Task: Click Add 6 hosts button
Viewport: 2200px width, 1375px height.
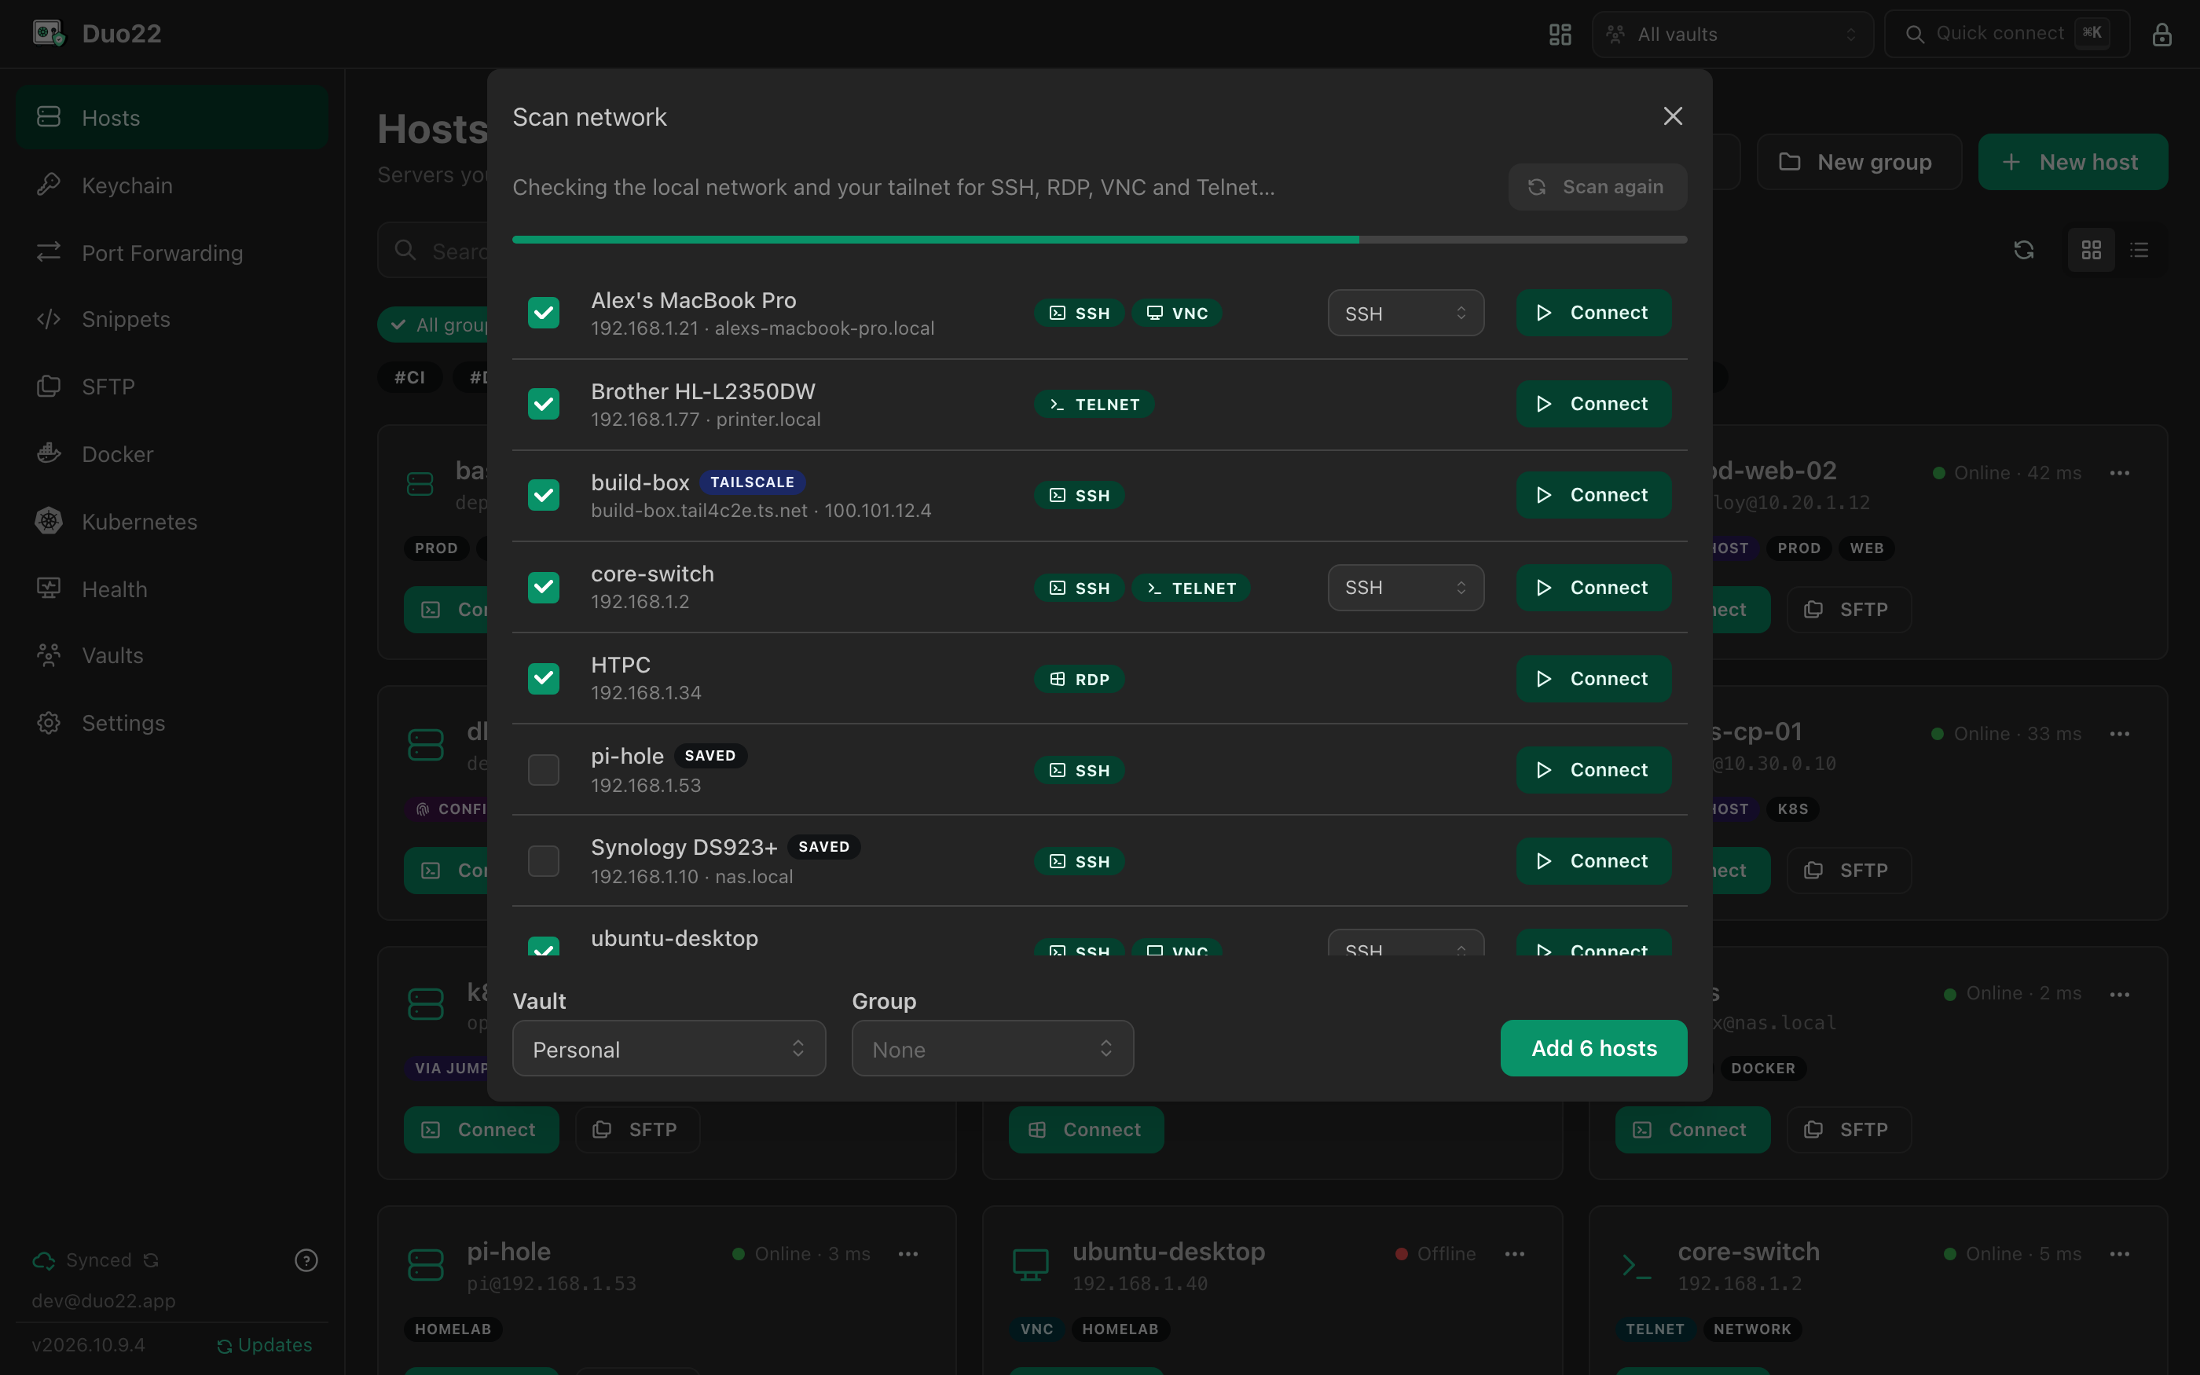Action: 1593,1048
